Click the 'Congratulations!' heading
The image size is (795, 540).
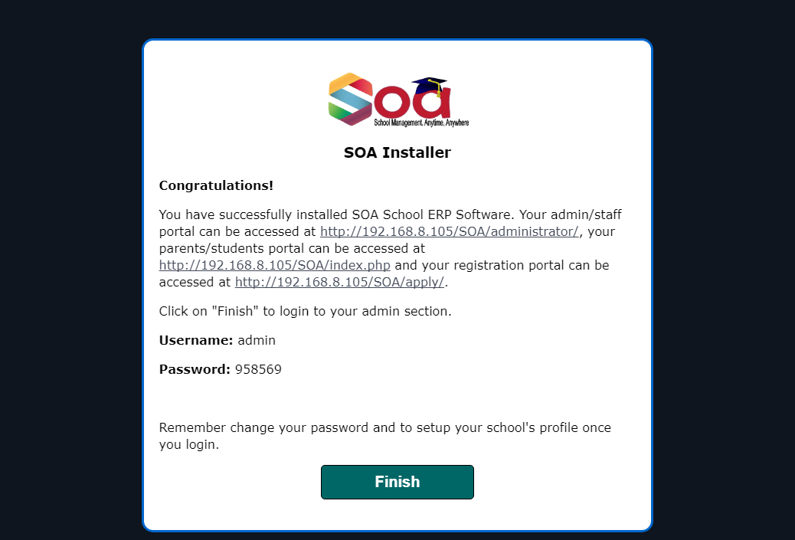[216, 185]
